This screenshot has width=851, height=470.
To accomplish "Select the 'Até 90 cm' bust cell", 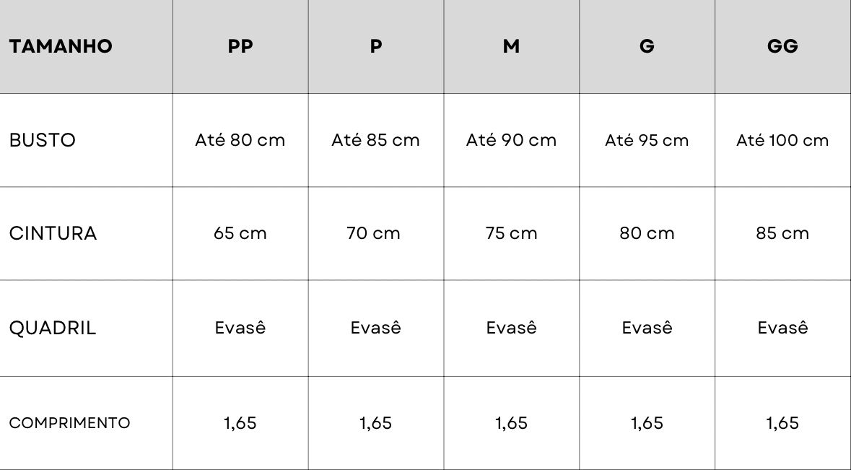I will [511, 140].
